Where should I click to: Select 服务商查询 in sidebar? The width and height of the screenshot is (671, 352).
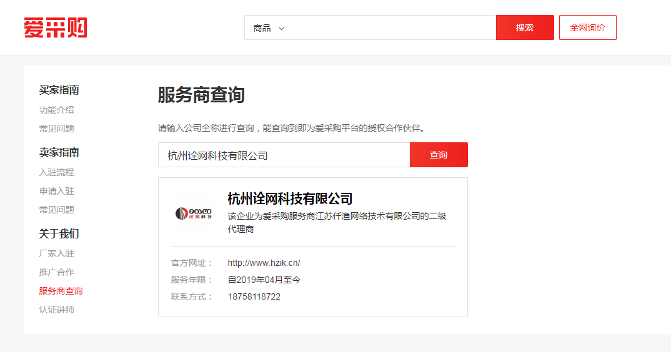click(61, 291)
